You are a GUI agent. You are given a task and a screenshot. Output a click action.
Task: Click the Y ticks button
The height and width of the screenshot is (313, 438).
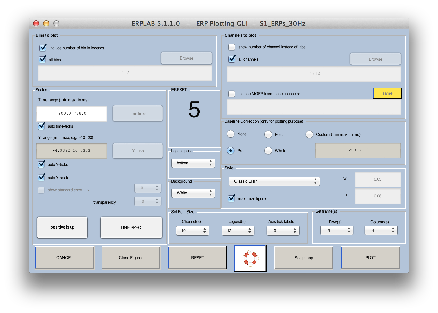point(138,151)
